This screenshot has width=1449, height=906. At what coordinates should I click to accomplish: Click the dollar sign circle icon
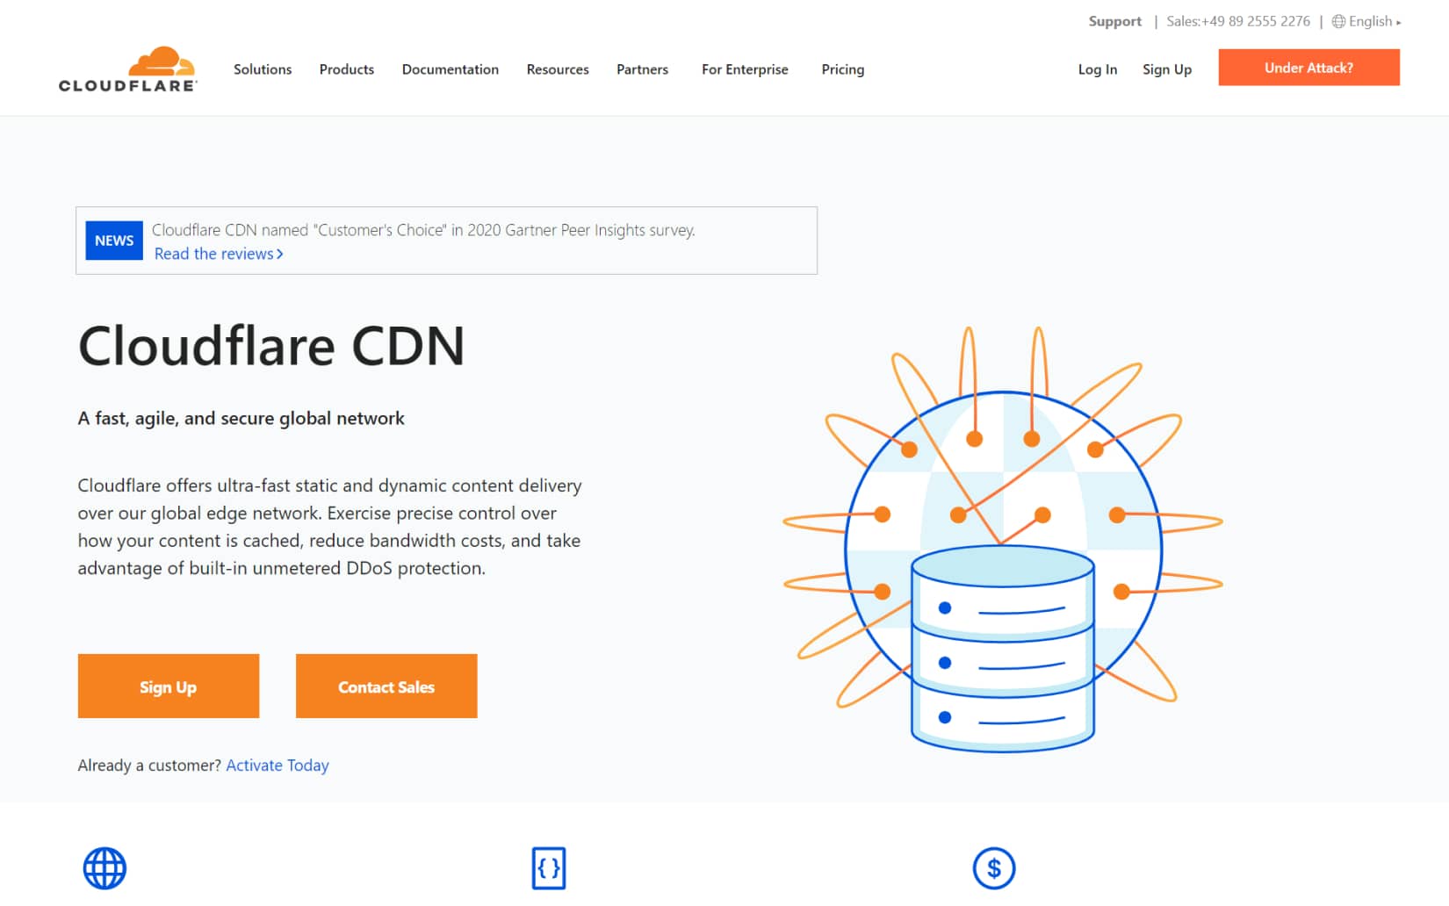coord(994,867)
